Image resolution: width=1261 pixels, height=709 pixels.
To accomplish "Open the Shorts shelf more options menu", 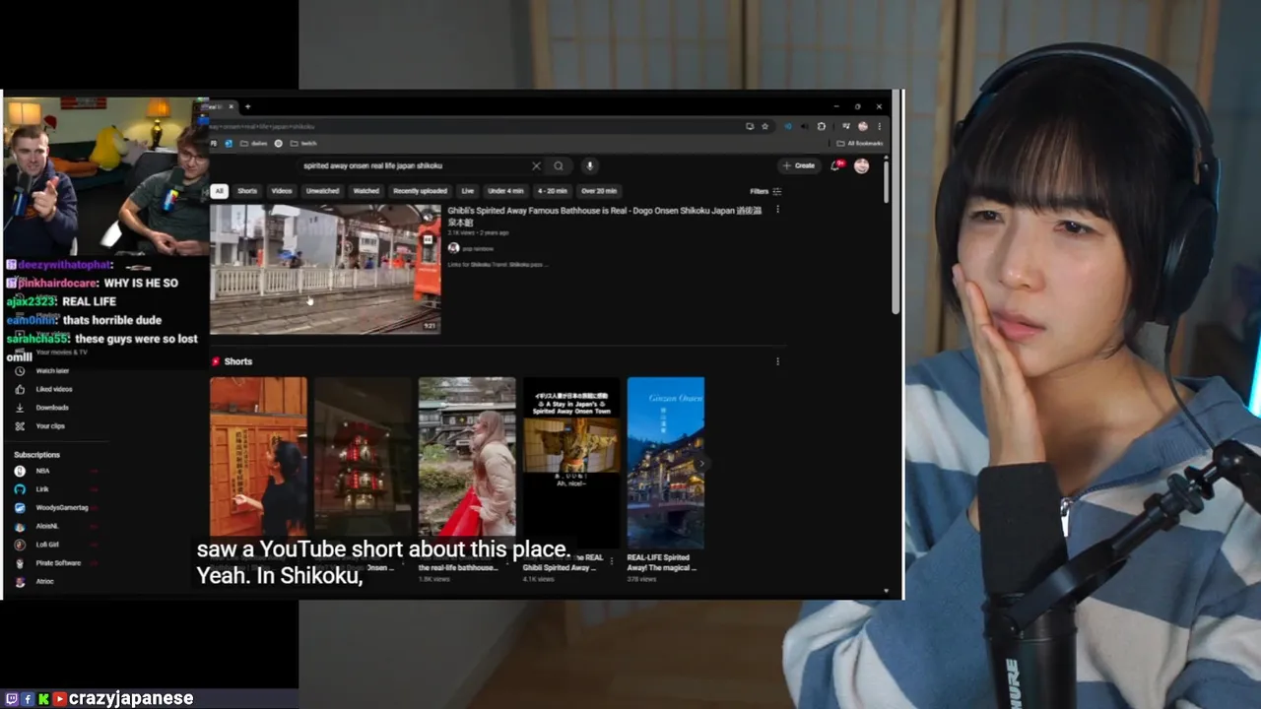I will coord(777,361).
